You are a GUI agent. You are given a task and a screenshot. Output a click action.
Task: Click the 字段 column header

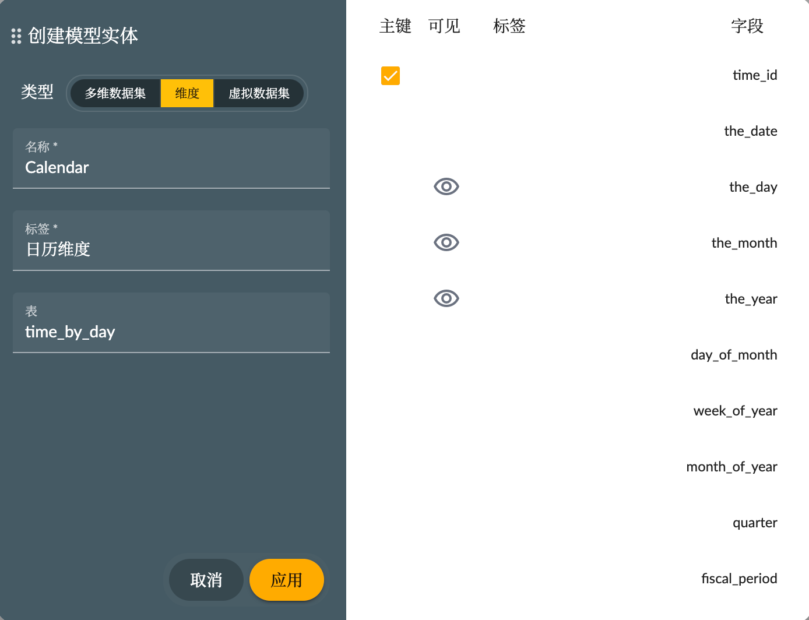(748, 26)
